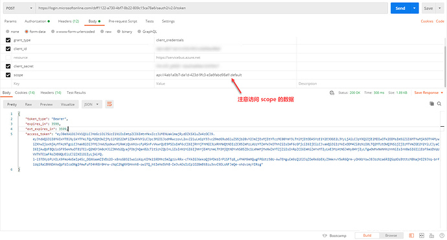Click the scope value api://...default

click(199, 75)
